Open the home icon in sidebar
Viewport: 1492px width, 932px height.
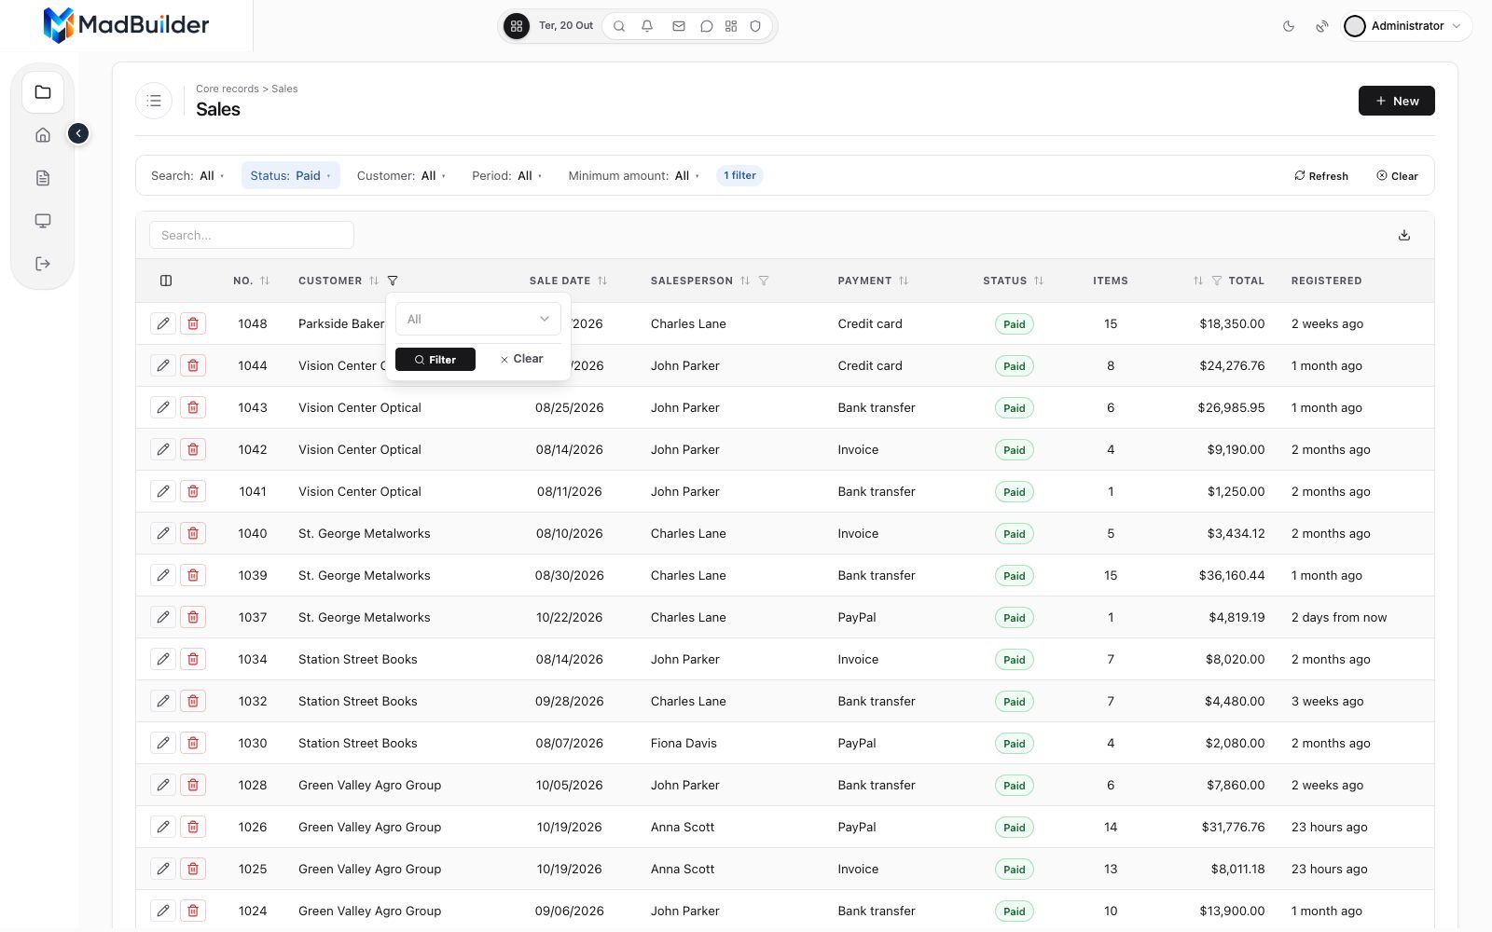43,135
